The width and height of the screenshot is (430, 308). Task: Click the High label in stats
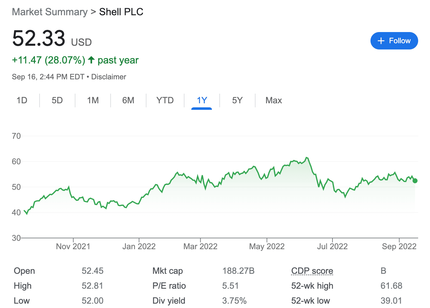coord(23,286)
